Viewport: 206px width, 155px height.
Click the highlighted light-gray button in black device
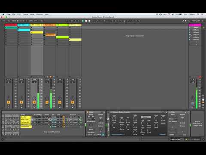146,117
